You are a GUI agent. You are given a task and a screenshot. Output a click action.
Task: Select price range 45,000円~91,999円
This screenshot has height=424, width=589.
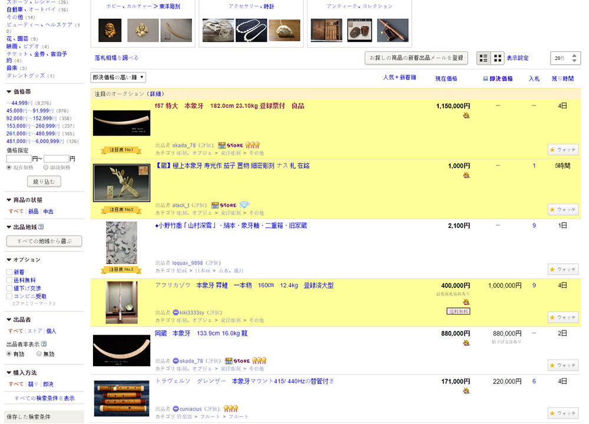point(31,111)
